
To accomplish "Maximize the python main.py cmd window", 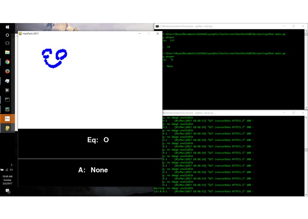I will [x=293, y=26].
